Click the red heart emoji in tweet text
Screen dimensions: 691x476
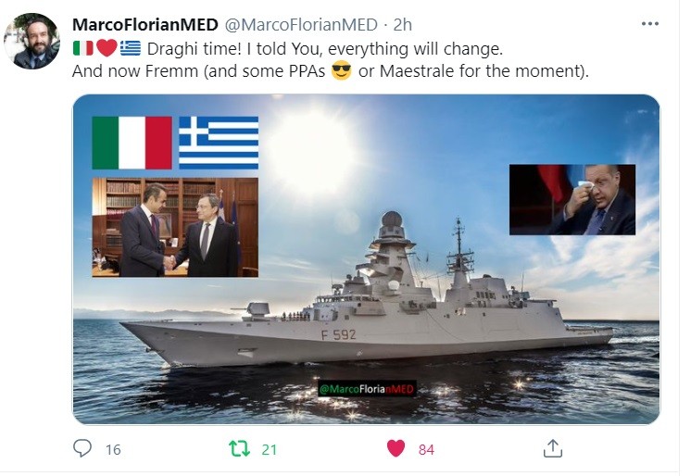tap(107, 48)
